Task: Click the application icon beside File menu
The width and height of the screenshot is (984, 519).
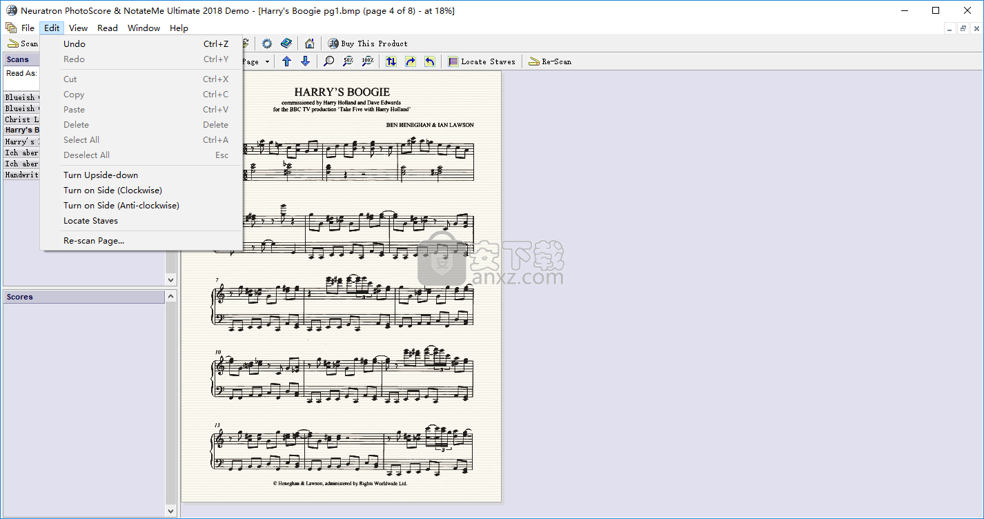Action: point(10,28)
